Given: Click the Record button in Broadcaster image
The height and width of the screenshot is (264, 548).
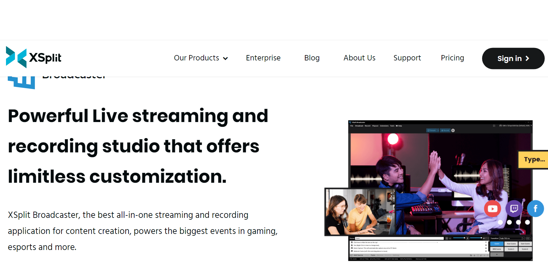Looking at the screenshot, I should pyautogui.click(x=445, y=130).
